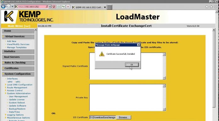Expand the Certificates menu
Screen dimensions: 219x121
point(18,69)
